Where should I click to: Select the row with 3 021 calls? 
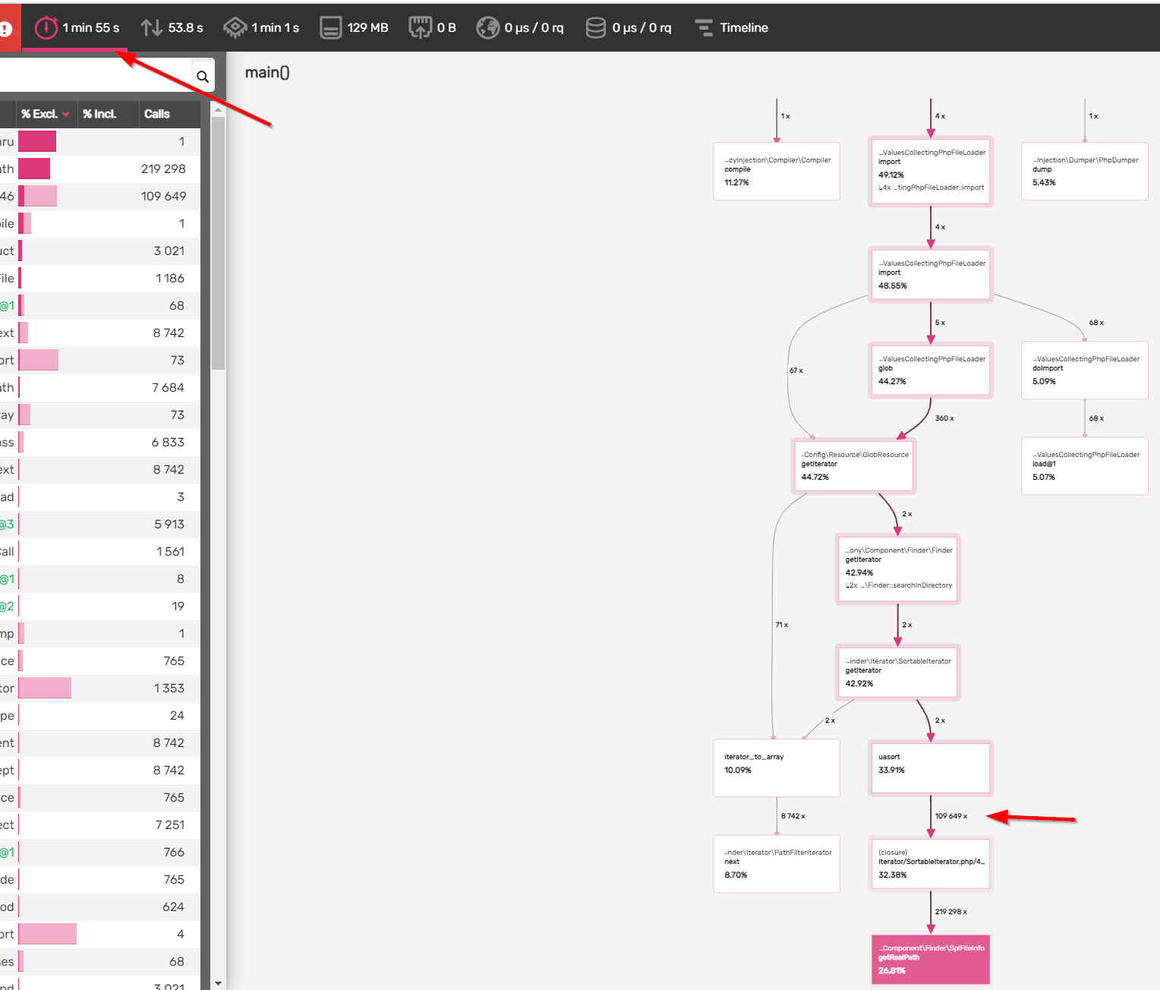100,251
